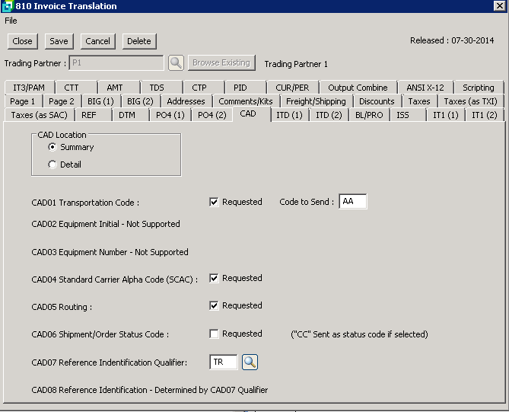
Task: Switch to the Freight/Shipping tab
Action: click(x=316, y=101)
